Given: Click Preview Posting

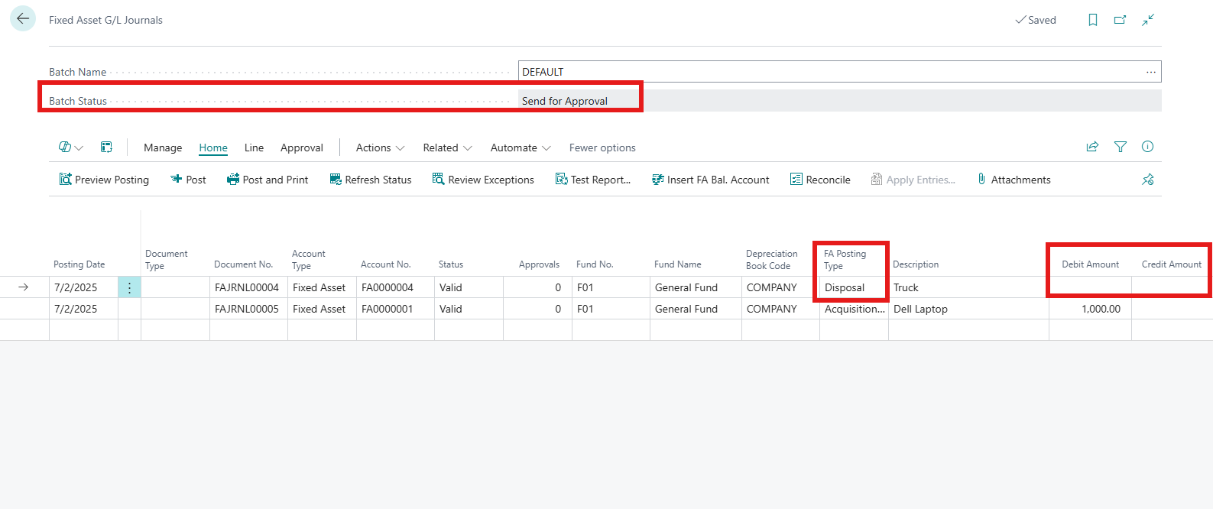Looking at the screenshot, I should (x=104, y=180).
